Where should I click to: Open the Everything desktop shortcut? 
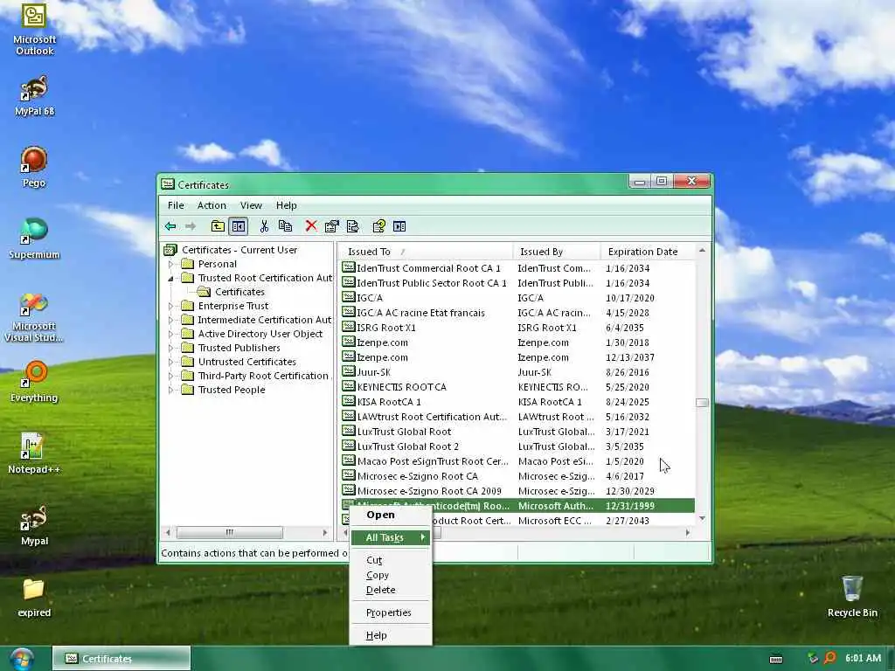pos(34,382)
